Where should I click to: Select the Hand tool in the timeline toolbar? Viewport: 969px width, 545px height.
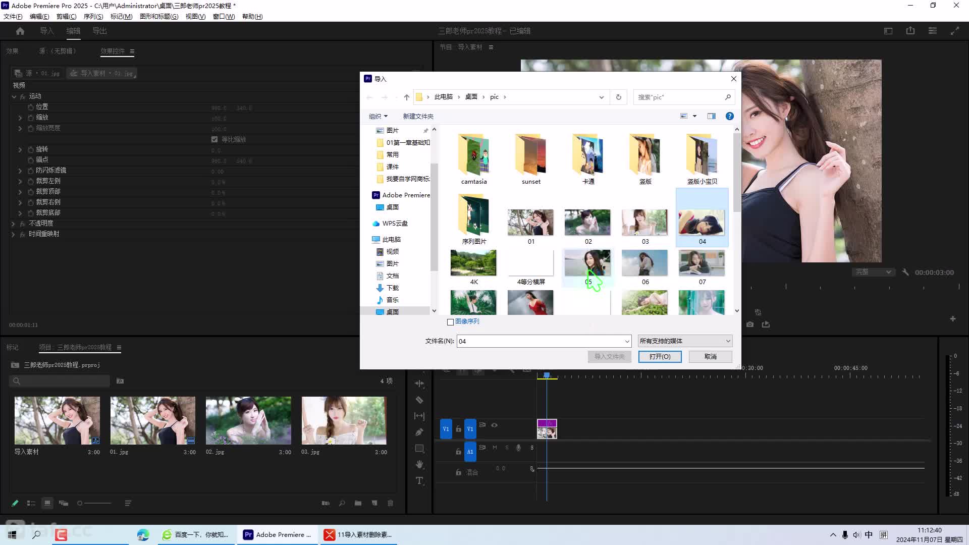coord(419,464)
